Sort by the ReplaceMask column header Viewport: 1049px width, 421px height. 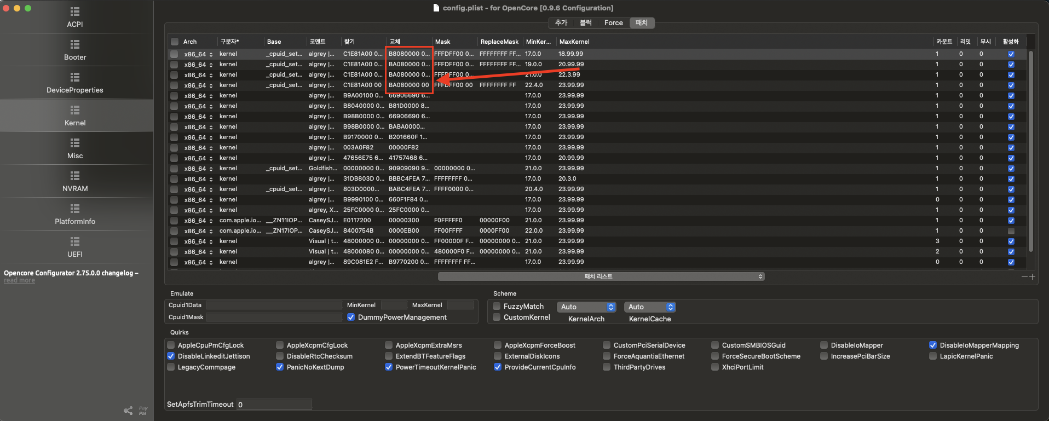[499, 42]
